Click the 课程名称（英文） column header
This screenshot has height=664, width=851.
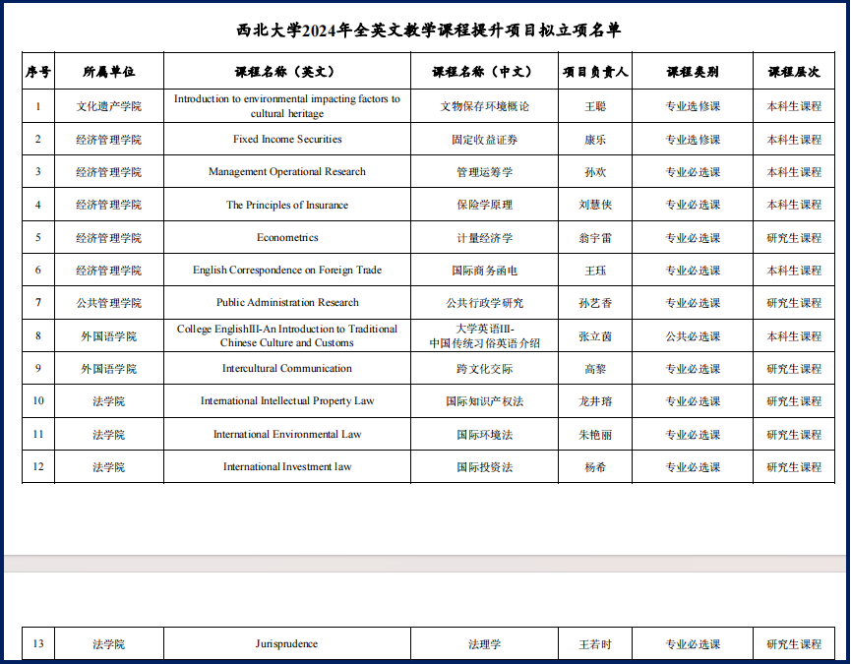click(x=286, y=72)
